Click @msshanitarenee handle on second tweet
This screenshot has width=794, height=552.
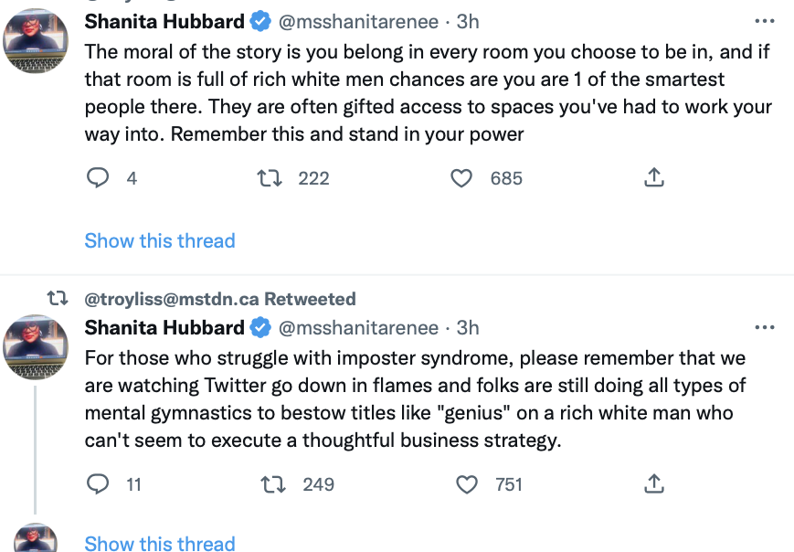point(358,328)
